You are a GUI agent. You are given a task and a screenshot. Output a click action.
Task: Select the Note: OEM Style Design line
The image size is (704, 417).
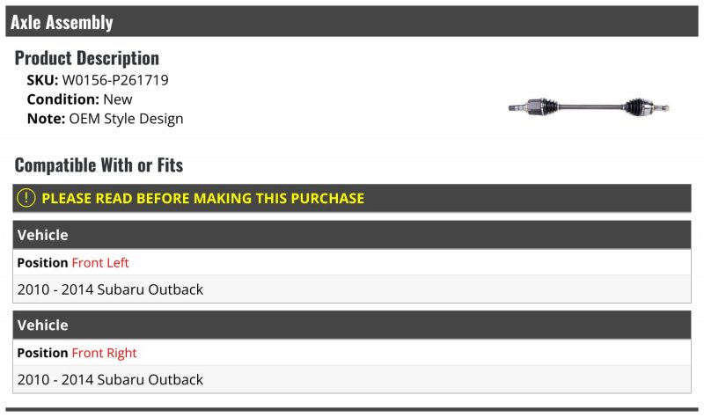pos(105,119)
